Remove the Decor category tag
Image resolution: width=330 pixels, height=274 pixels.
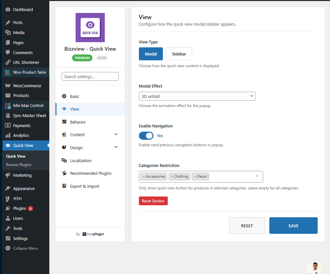(195, 177)
